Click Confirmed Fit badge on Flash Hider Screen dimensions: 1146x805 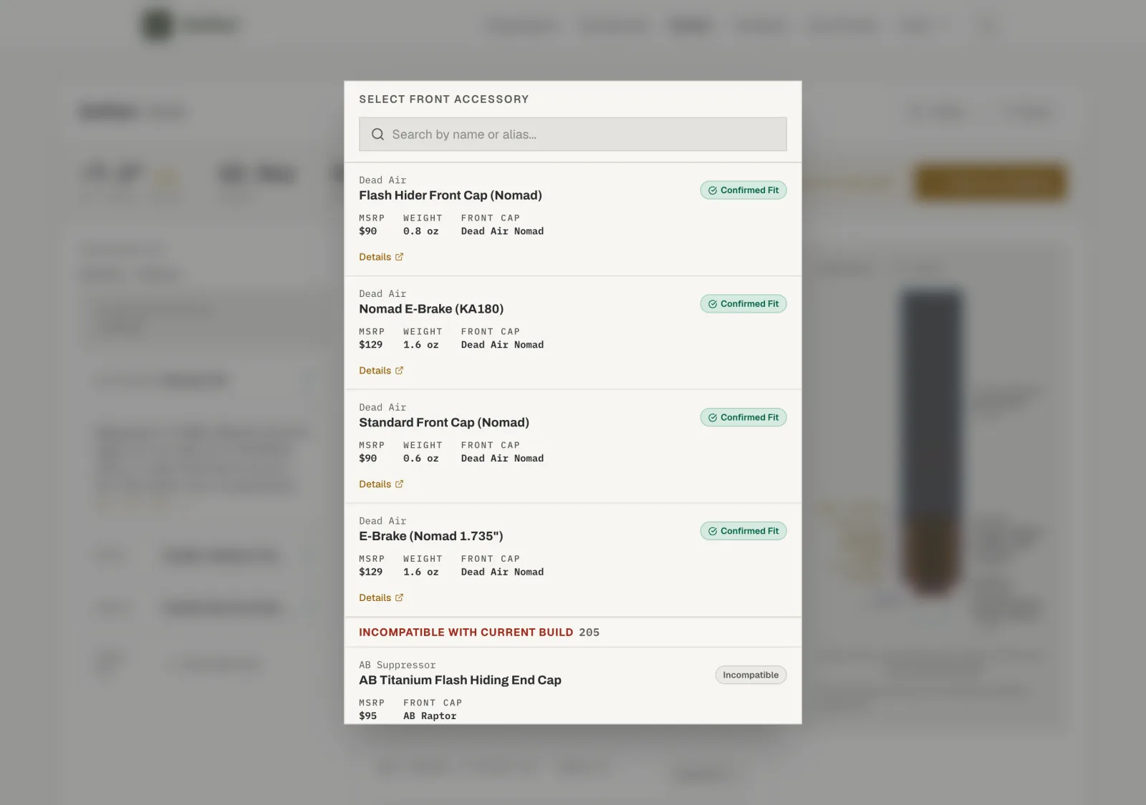coord(743,190)
